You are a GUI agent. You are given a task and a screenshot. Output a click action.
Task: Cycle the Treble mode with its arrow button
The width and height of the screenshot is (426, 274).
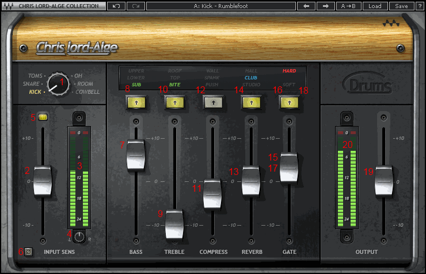174,102
